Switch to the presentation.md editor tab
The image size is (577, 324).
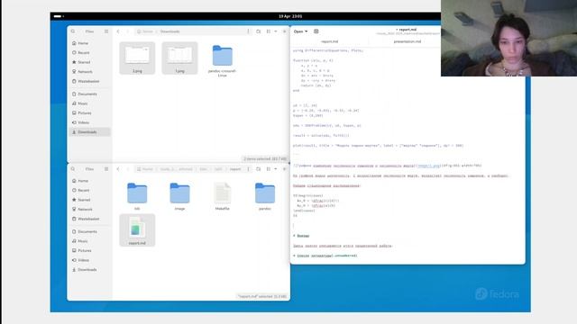tap(407, 41)
